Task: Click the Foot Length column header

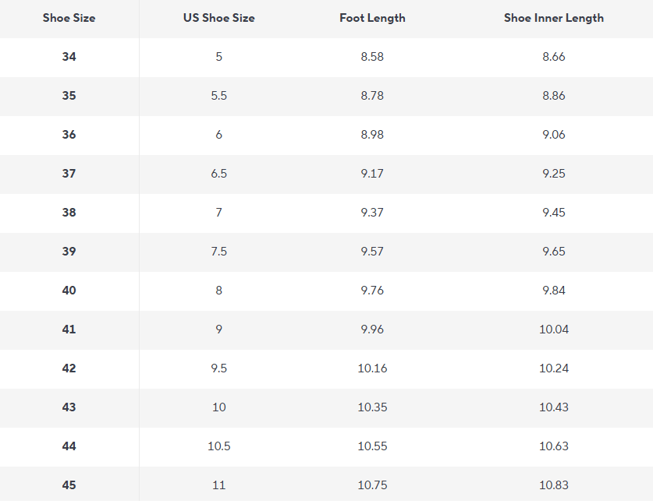Action: pyautogui.click(x=372, y=18)
